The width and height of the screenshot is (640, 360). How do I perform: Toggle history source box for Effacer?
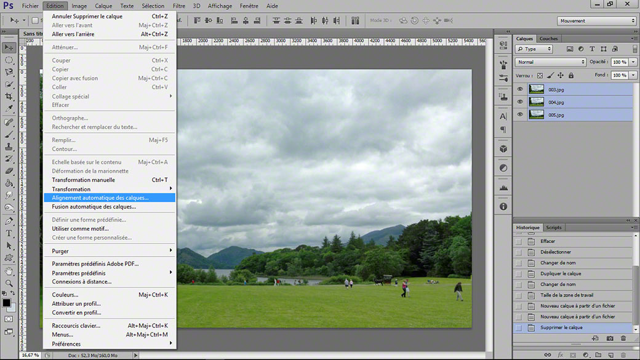[x=518, y=242]
